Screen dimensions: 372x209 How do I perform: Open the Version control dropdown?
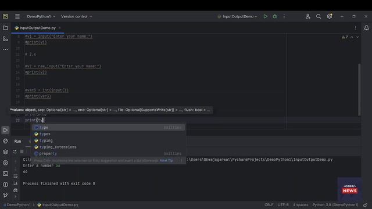tap(76, 16)
